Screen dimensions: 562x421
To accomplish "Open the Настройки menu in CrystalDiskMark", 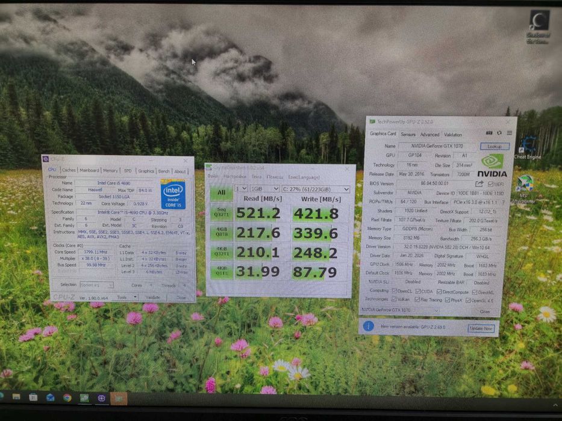I will click(x=235, y=176).
